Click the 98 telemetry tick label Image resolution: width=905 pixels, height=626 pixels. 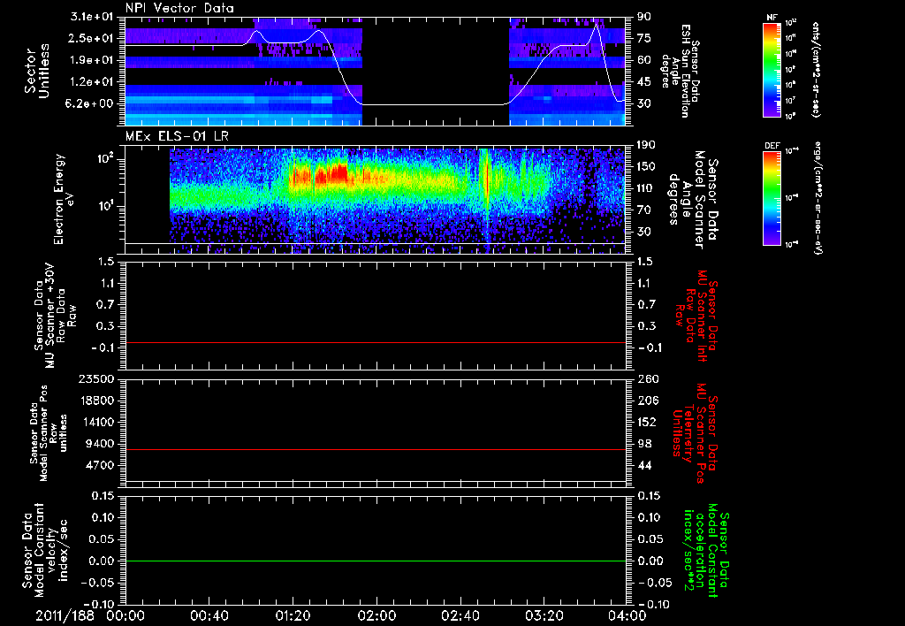(644, 444)
